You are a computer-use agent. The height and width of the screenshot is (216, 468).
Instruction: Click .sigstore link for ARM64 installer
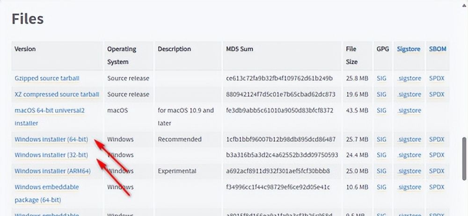[409, 171]
